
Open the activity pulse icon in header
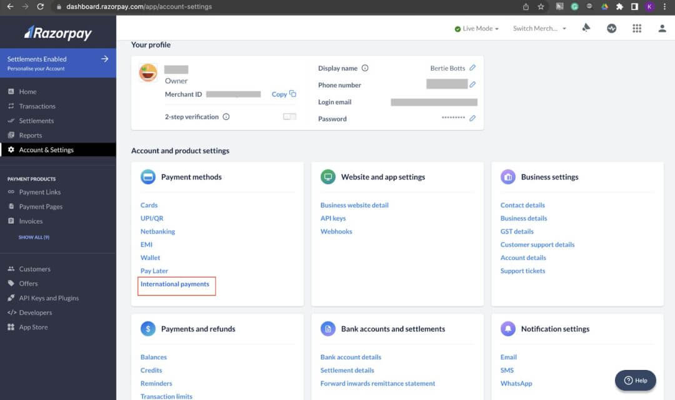coord(611,28)
